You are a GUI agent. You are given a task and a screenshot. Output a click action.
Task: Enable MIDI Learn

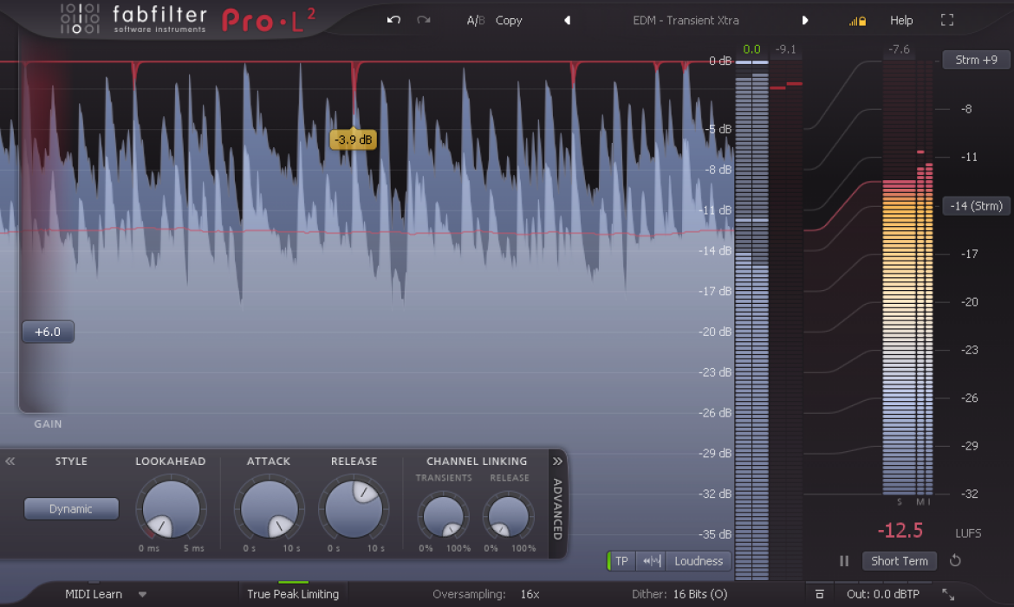(x=94, y=594)
